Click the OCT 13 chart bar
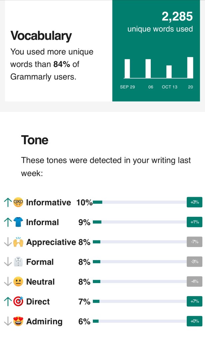Screen dimensions: 205x341 pos(169,72)
